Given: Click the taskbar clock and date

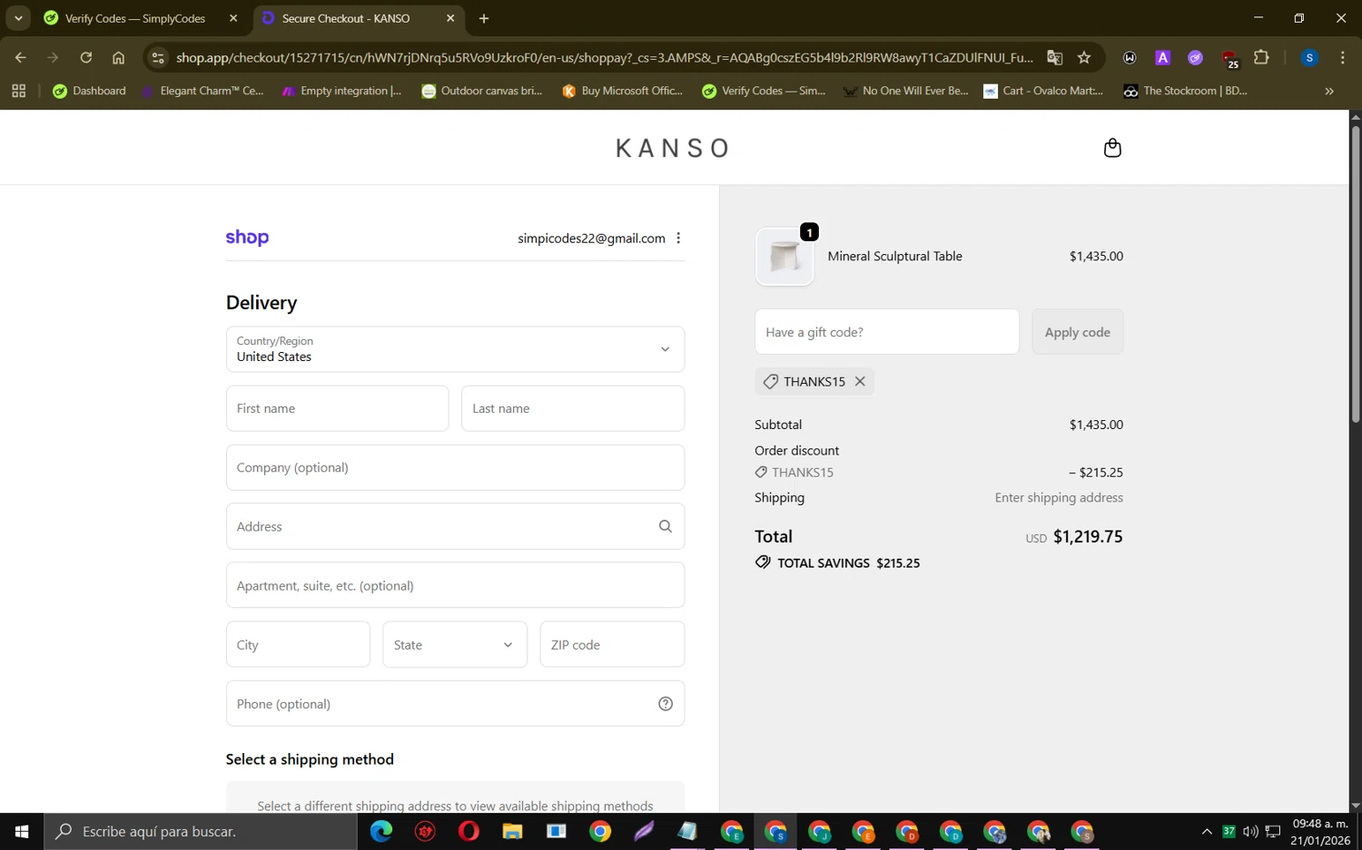Looking at the screenshot, I should click(1321, 832).
